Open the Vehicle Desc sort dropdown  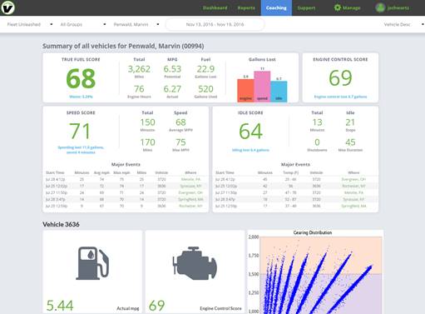coord(403,24)
